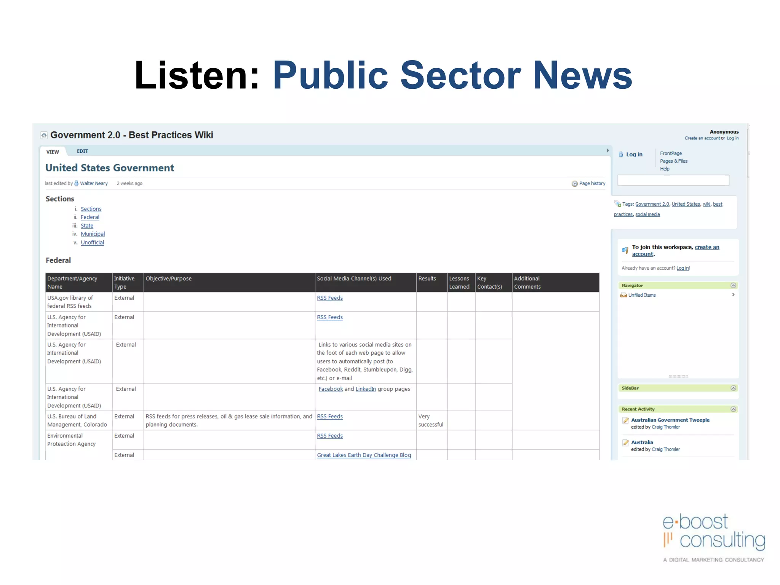This screenshot has width=780, height=585.
Task: Click the United States tag
Action: pyautogui.click(x=686, y=204)
